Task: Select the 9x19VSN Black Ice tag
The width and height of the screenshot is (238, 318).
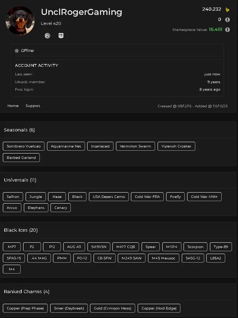Action: pyautogui.click(x=99, y=247)
